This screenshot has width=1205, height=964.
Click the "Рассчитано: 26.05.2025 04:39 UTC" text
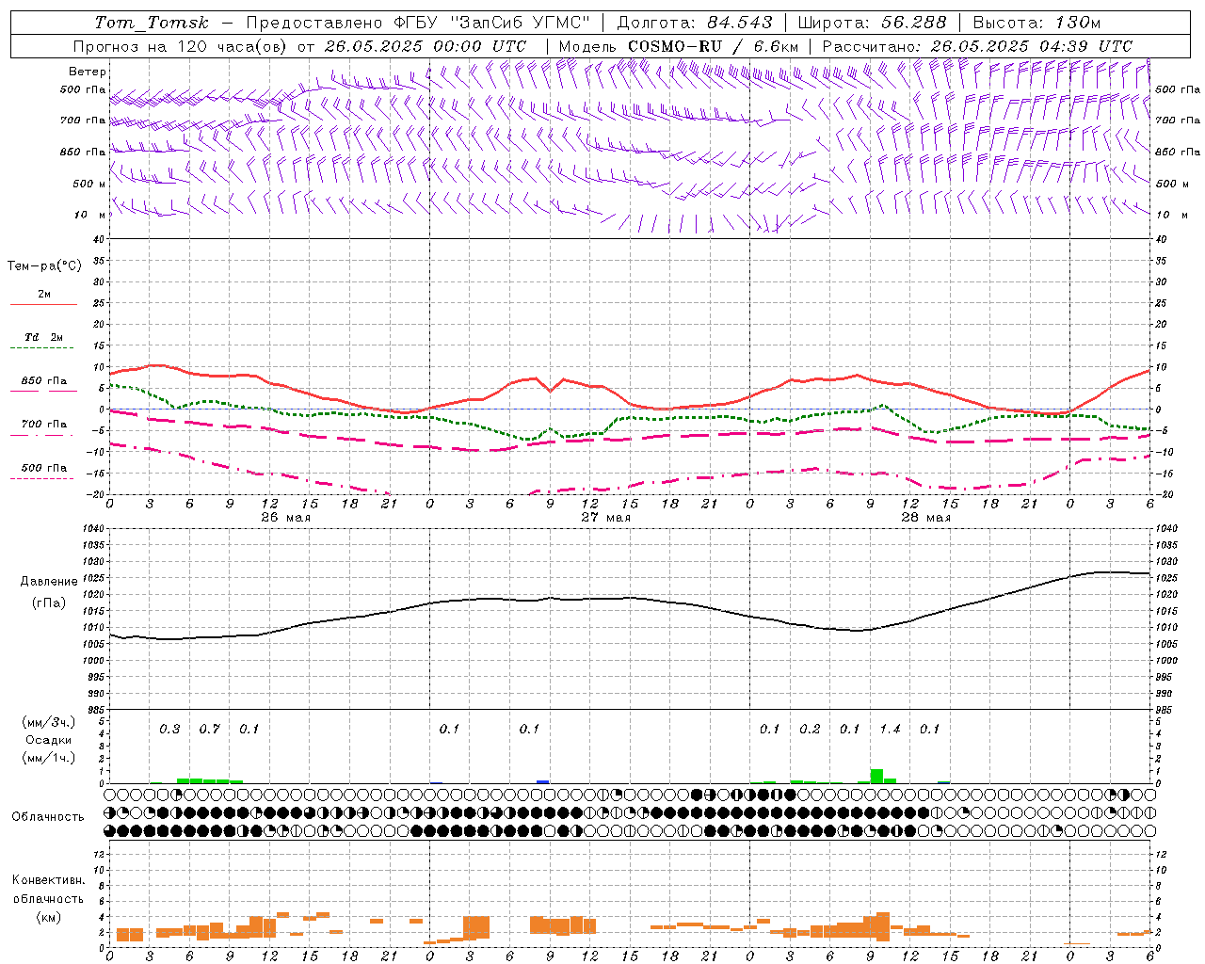coord(977,46)
